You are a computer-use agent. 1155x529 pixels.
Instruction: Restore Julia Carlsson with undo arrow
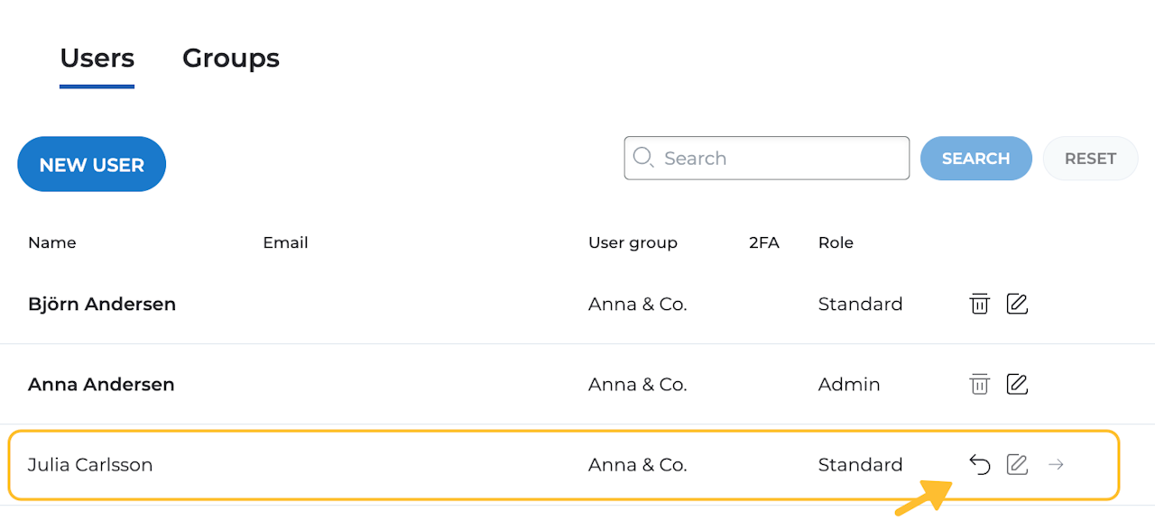(x=979, y=464)
